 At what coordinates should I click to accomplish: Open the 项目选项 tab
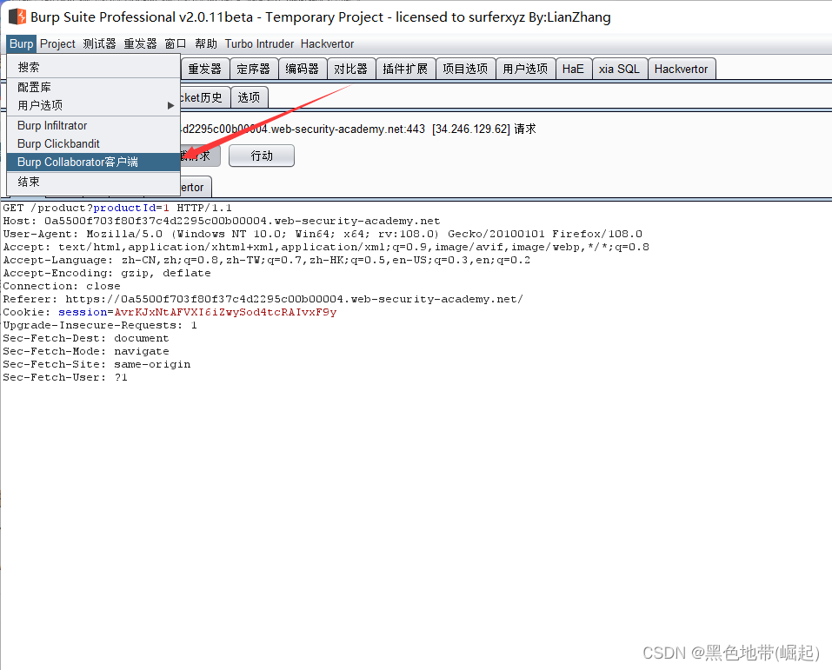point(465,69)
